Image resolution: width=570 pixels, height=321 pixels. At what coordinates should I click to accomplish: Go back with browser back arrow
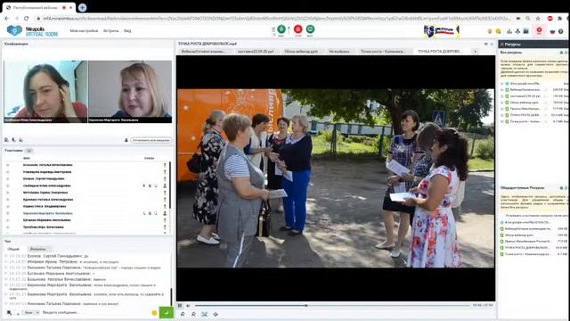(x=7, y=18)
